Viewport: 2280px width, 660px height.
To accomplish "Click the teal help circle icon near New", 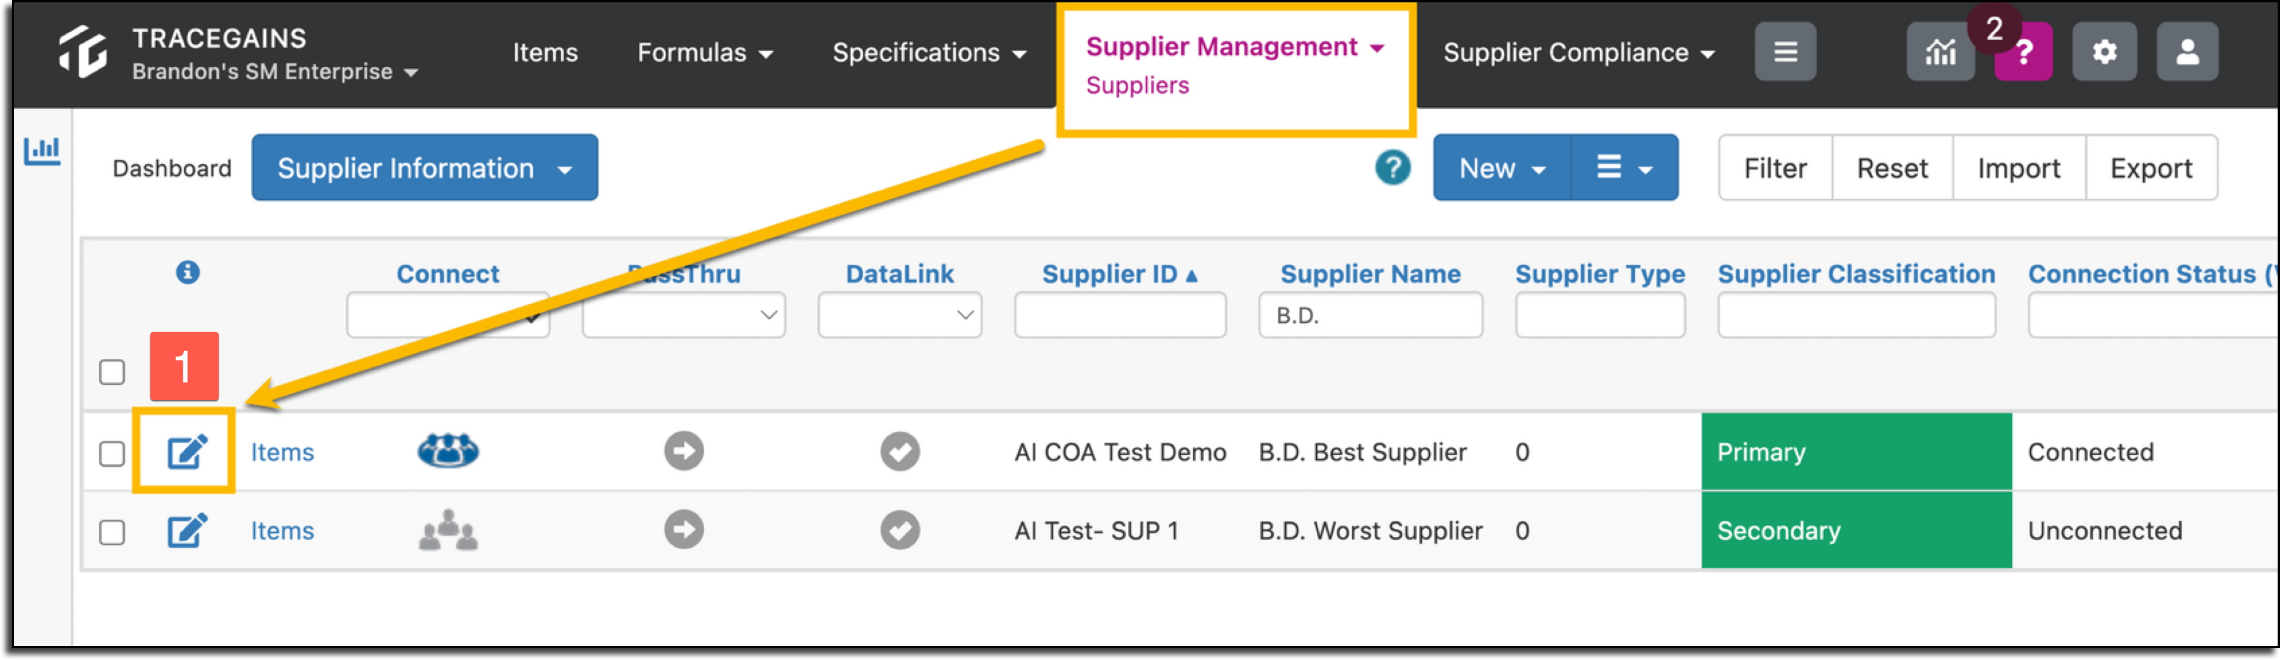I will [x=1392, y=167].
